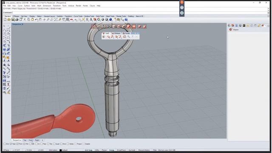Click the Lock objects padlock icon
Screen dimensions: 272x153
point(91,20)
